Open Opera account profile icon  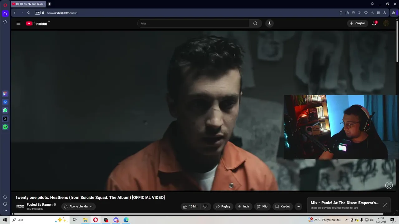tap(385, 13)
